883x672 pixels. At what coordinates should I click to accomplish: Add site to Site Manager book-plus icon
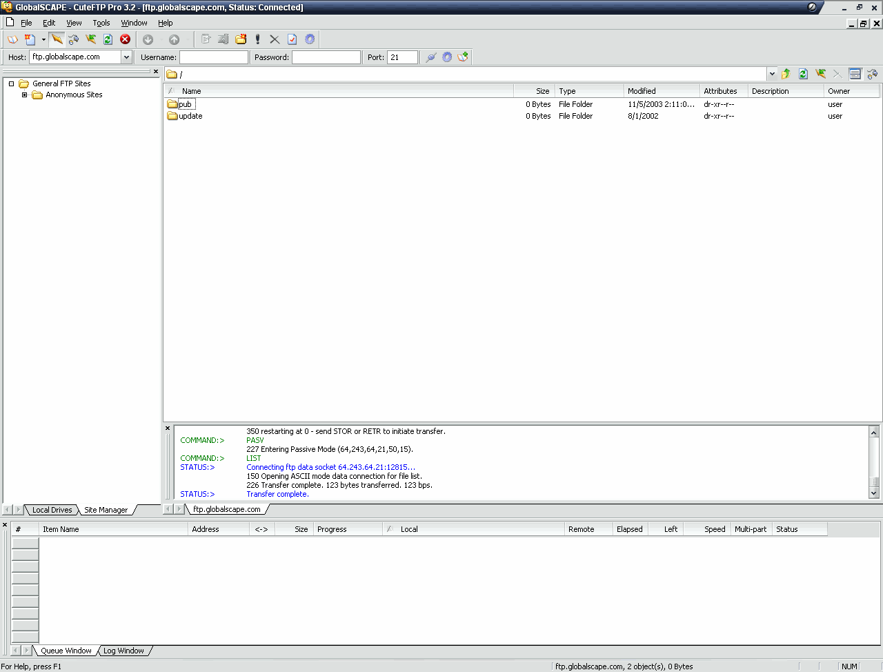coord(463,57)
